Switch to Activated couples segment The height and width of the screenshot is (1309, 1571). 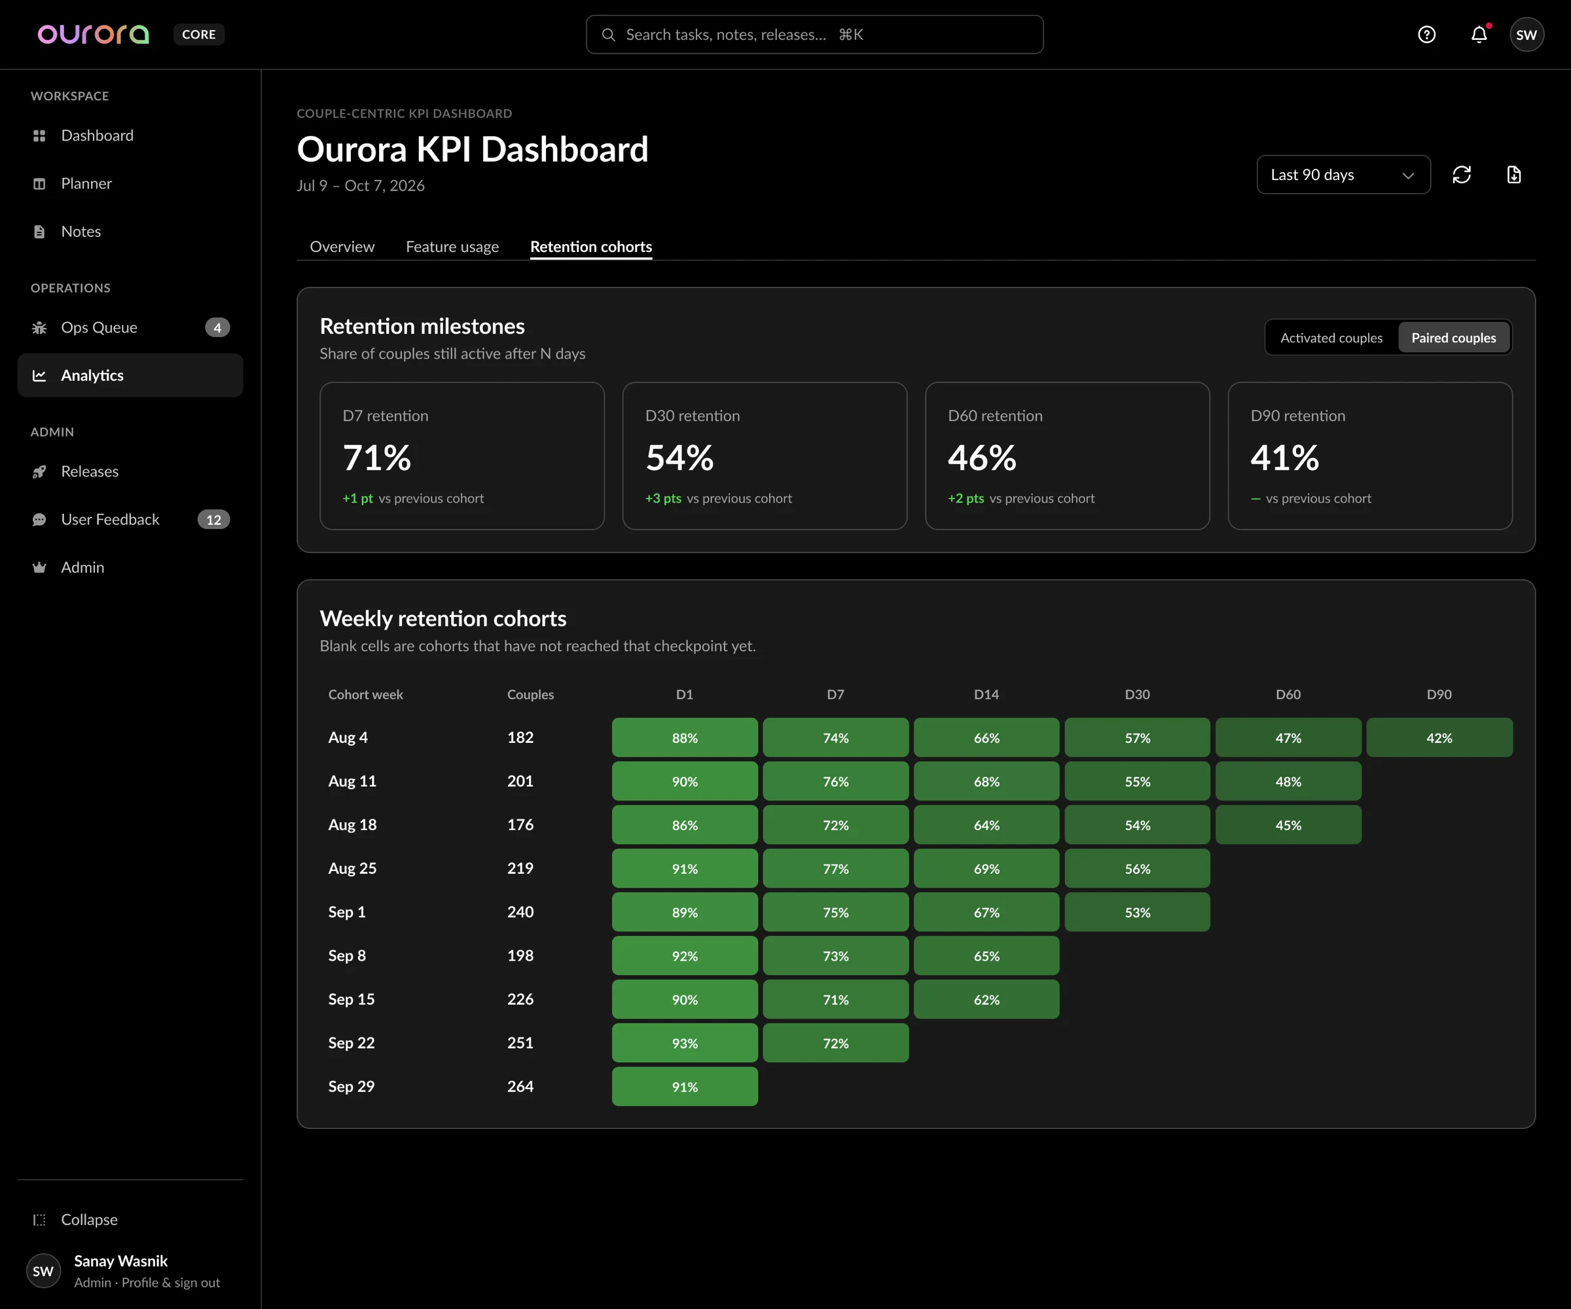point(1331,337)
